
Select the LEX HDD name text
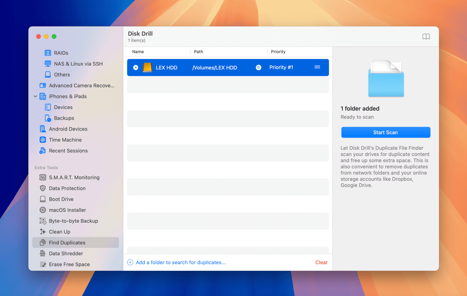pyautogui.click(x=166, y=68)
